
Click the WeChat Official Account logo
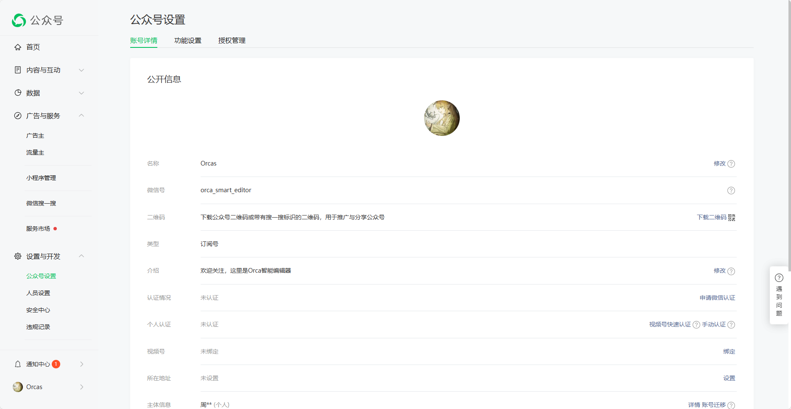[x=19, y=20]
